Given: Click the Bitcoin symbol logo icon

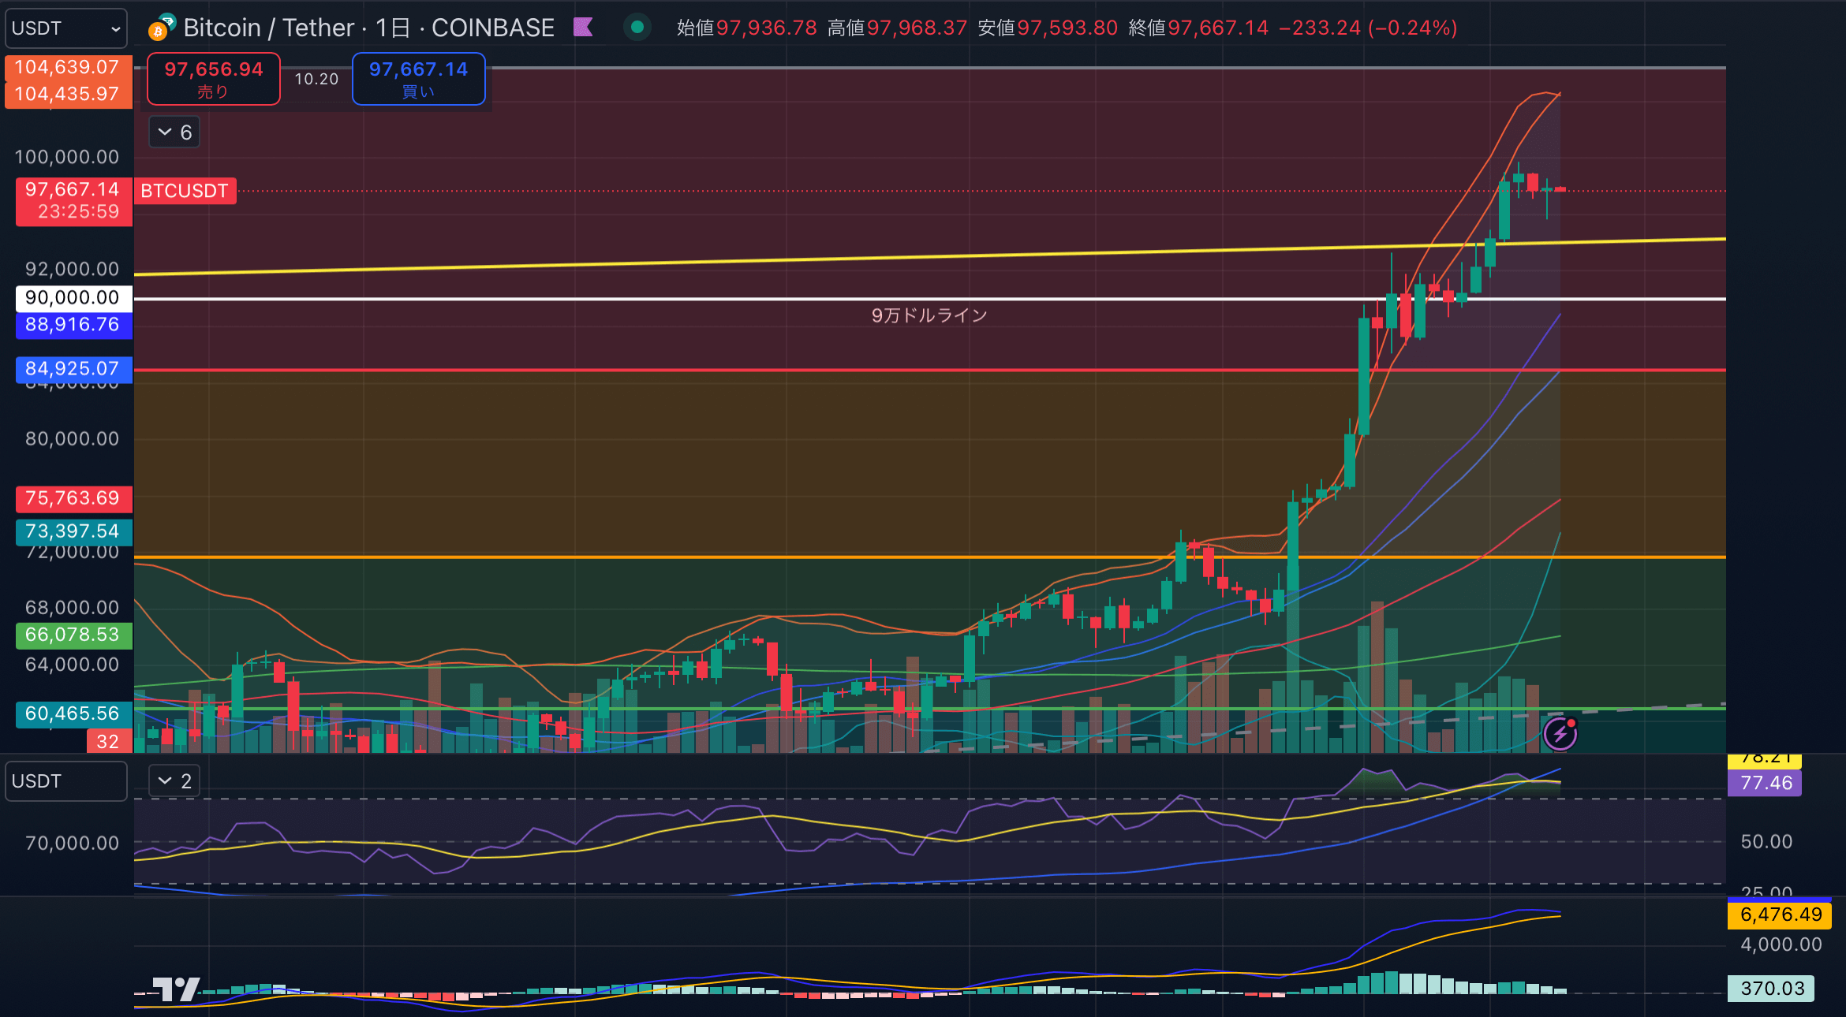Looking at the screenshot, I should pos(160,28).
